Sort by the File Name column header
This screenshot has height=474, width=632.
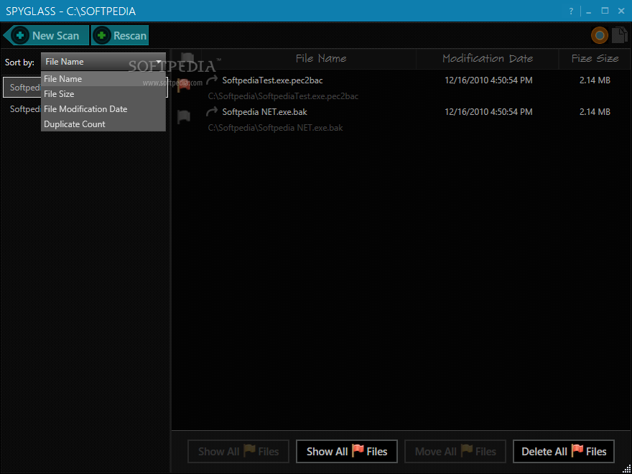click(x=321, y=59)
